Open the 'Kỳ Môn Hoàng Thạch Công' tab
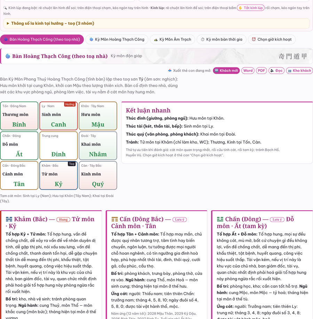313x319 pixels. tap(117, 40)
